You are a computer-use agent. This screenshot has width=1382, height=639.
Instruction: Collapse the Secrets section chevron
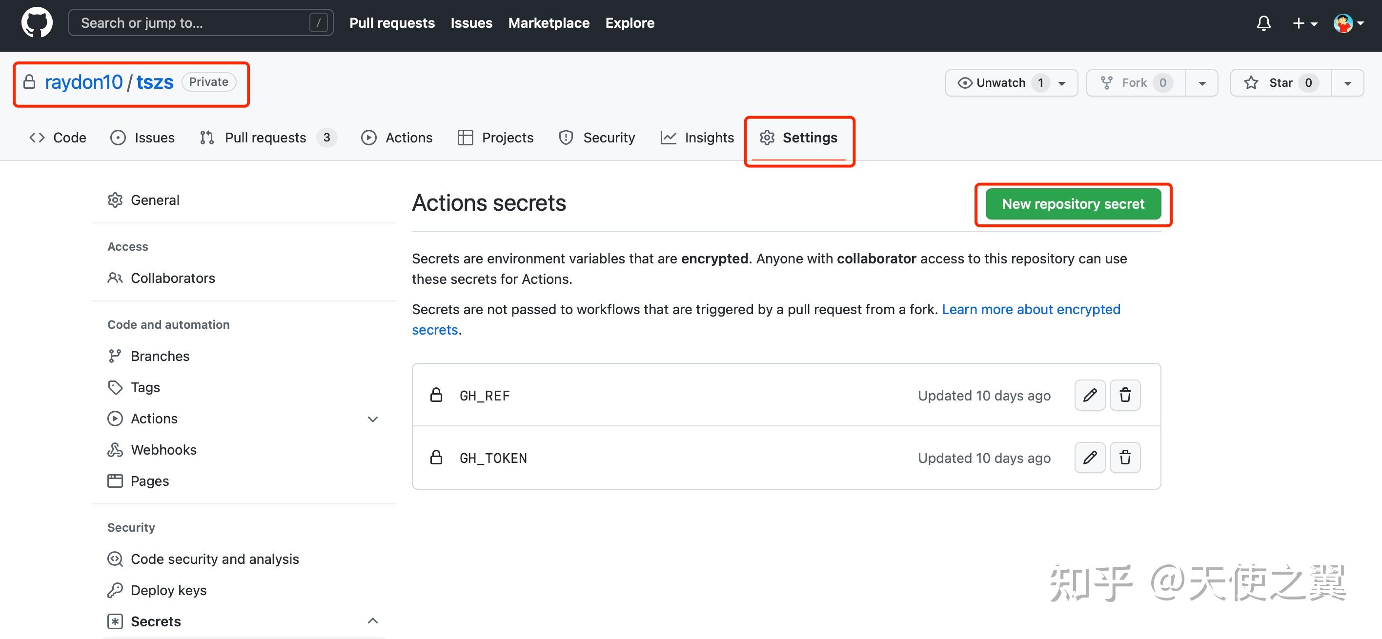pyautogui.click(x=373, y=621)
